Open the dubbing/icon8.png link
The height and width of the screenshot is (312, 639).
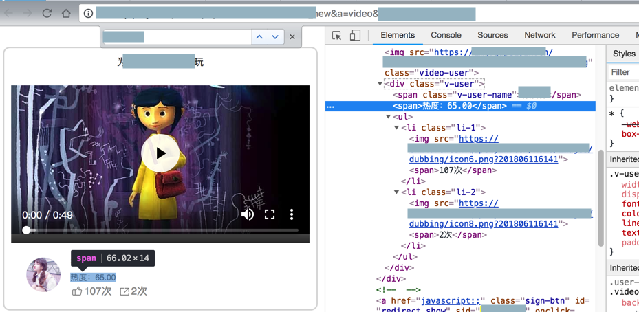[484, 223]
